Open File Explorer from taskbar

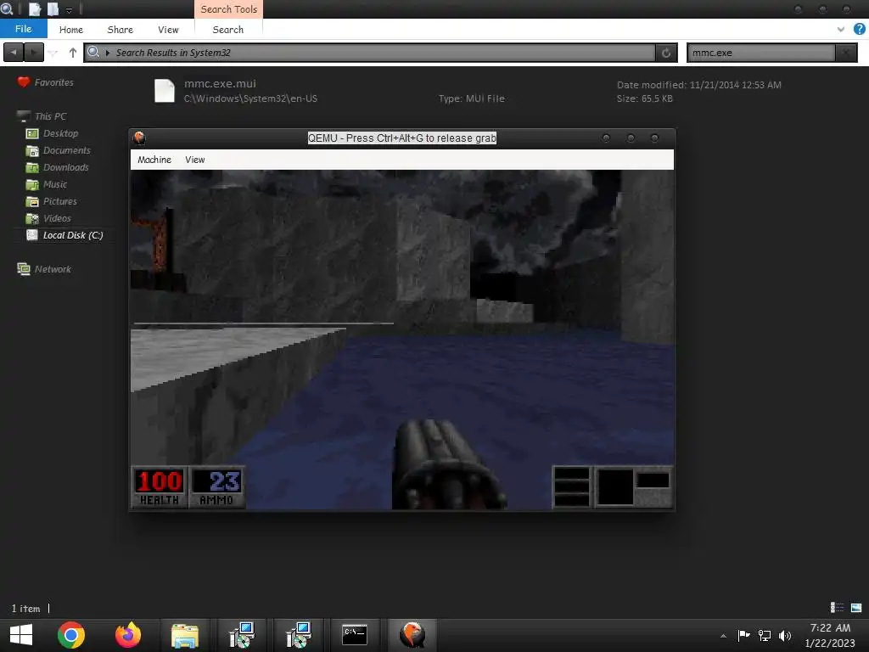pos(184,635)
